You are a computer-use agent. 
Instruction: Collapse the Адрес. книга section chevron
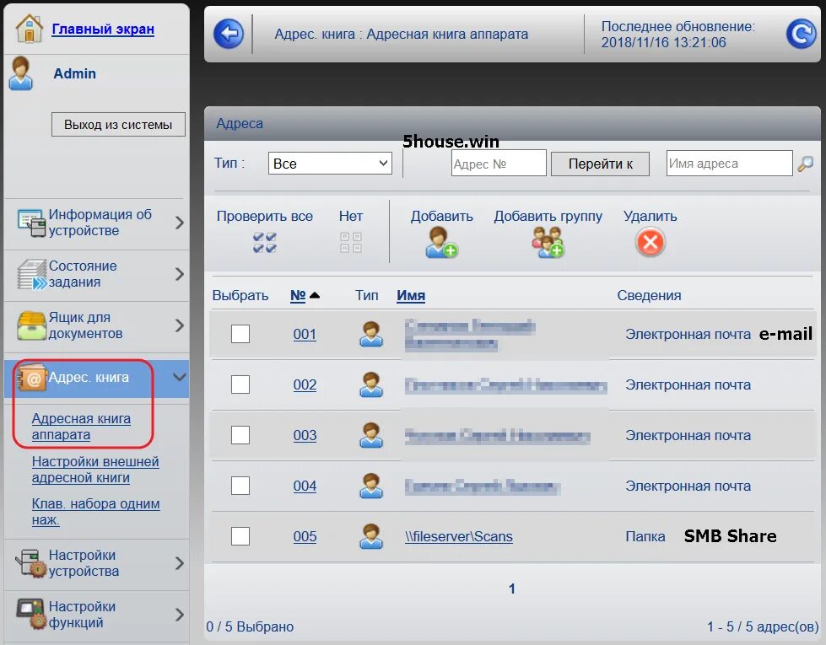click(x=180, y=377)
